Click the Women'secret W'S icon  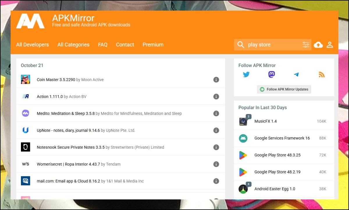(x=26, y=164)
